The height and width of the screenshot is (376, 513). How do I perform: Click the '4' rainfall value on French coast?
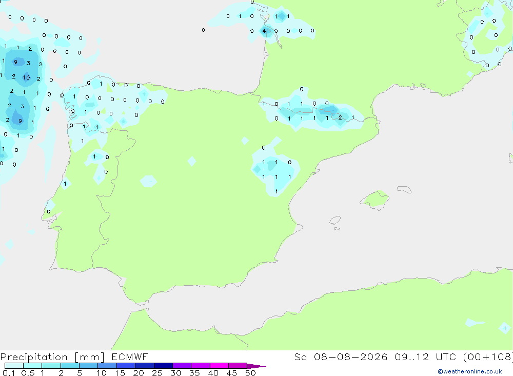(x=264, y=31)
